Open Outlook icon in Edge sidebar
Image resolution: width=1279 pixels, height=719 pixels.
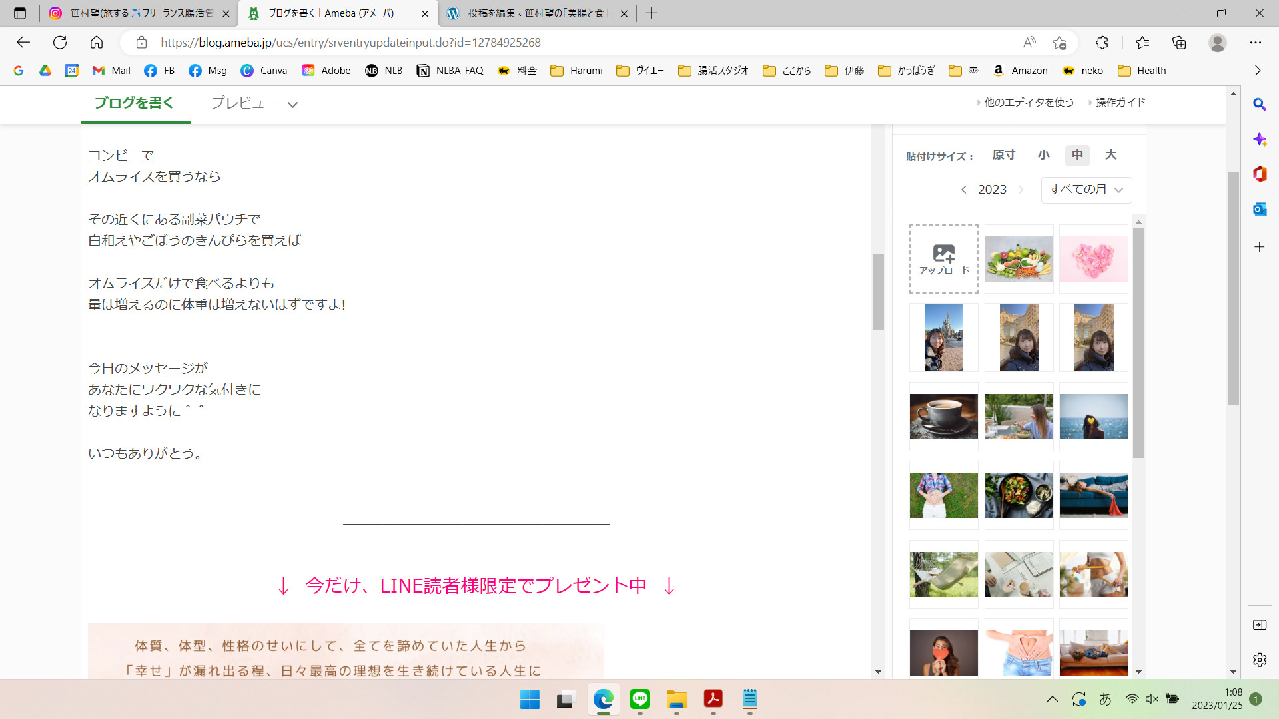click(x=1259, y=209)
